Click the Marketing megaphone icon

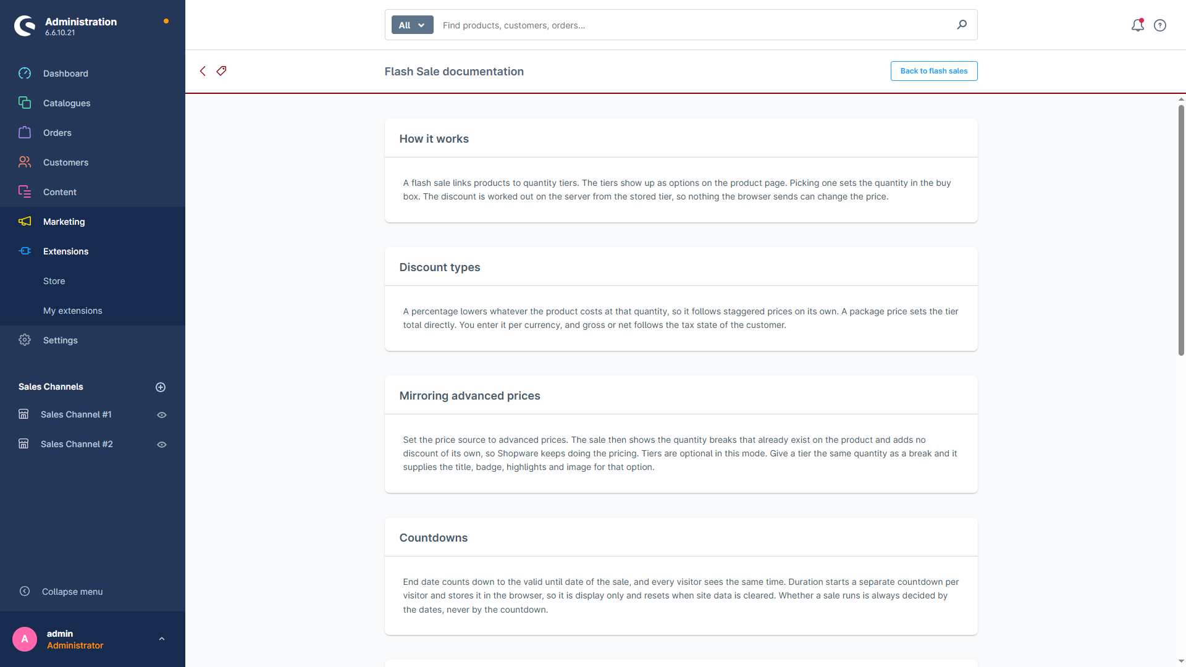[25, 222]
